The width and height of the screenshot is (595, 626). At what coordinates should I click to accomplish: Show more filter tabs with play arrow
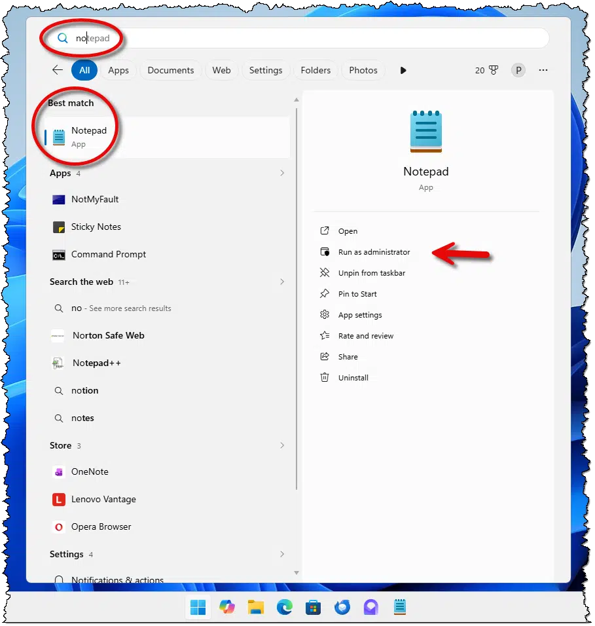tap(403, 70)
